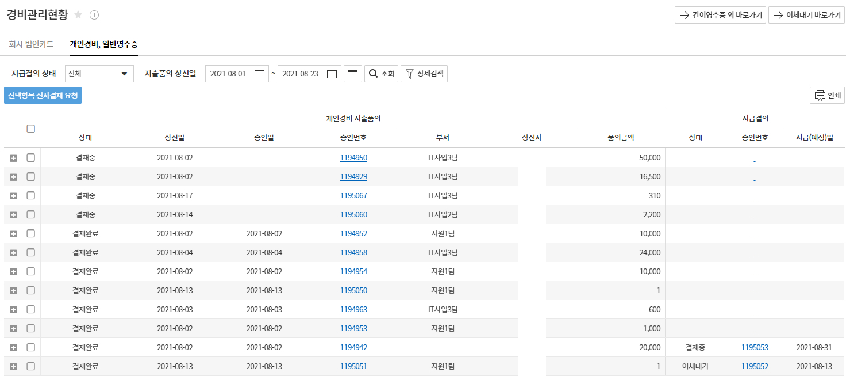Expand the row for approval number 1194929

click(x=13, y=176)
